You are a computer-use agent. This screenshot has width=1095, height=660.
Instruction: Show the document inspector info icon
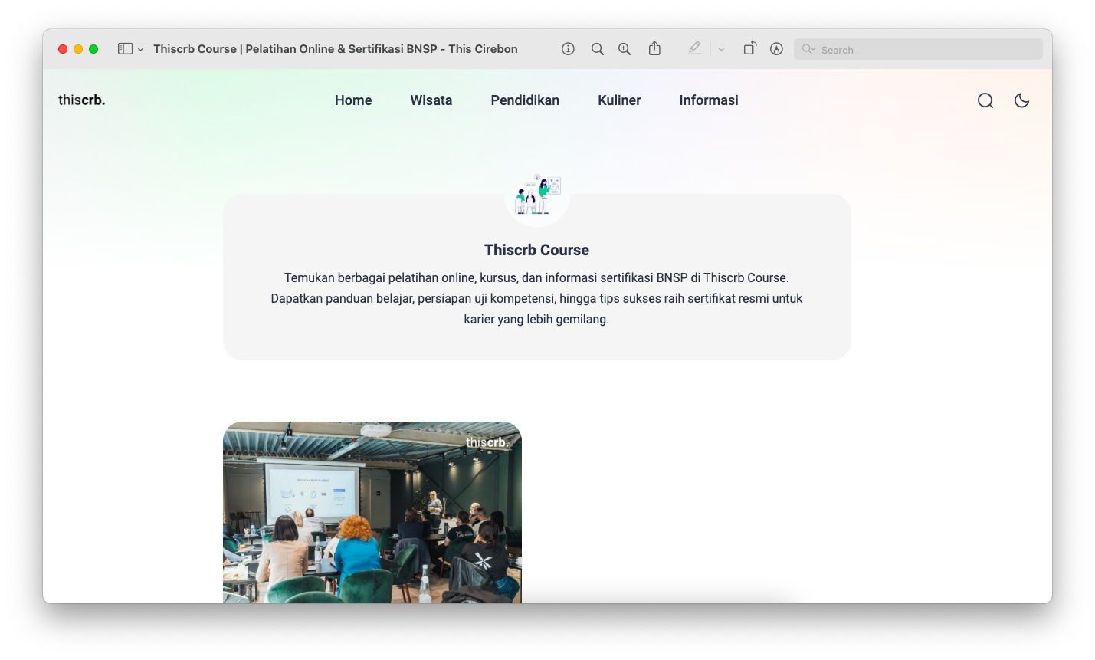568,49
